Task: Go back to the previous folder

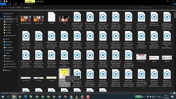Action: 2,8
